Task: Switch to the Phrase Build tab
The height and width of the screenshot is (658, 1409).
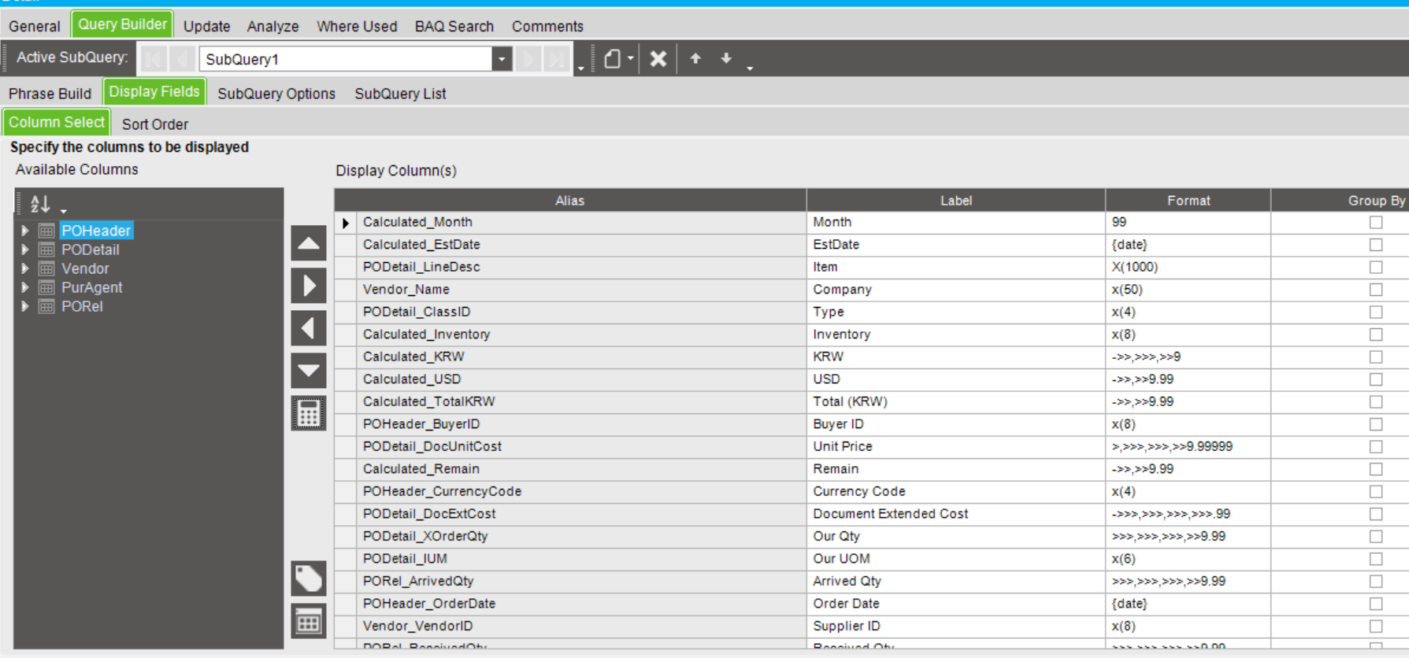Action: click(x=50, y=94)
